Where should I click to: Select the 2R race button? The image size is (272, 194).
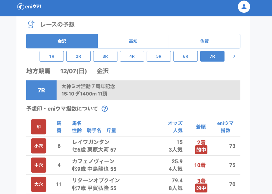coord(78,56)
